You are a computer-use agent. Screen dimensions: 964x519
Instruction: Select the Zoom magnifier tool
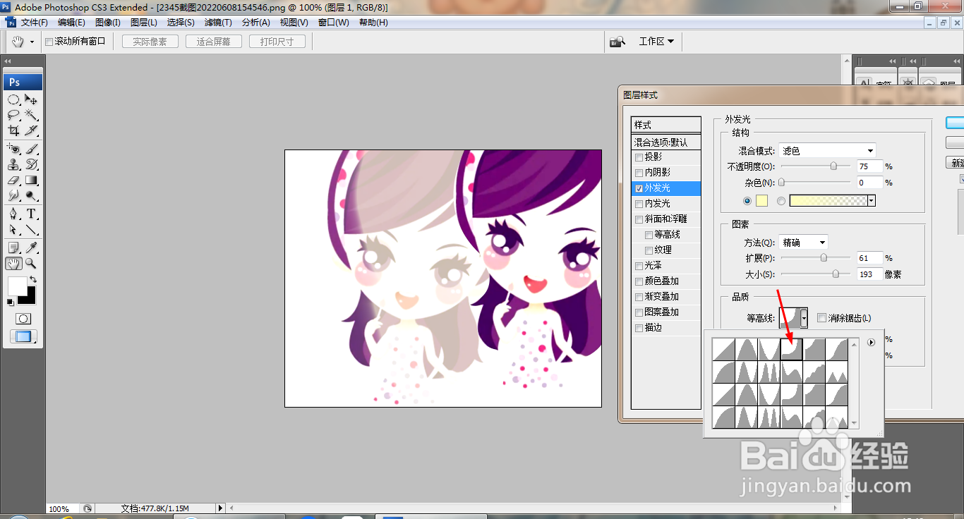tap(31, 263)
